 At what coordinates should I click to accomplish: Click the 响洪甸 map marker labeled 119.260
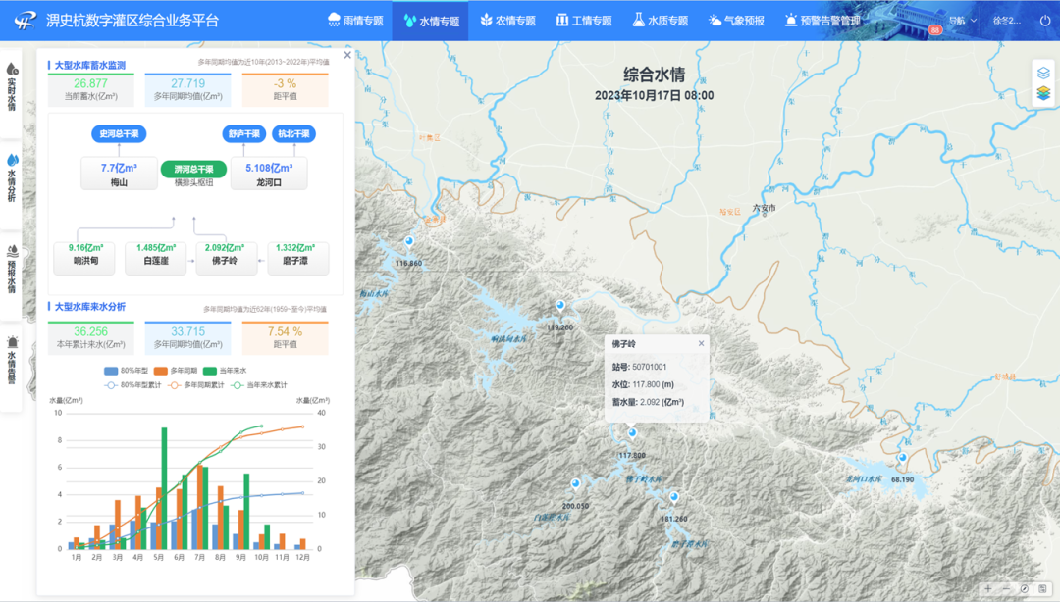(559, 306)
